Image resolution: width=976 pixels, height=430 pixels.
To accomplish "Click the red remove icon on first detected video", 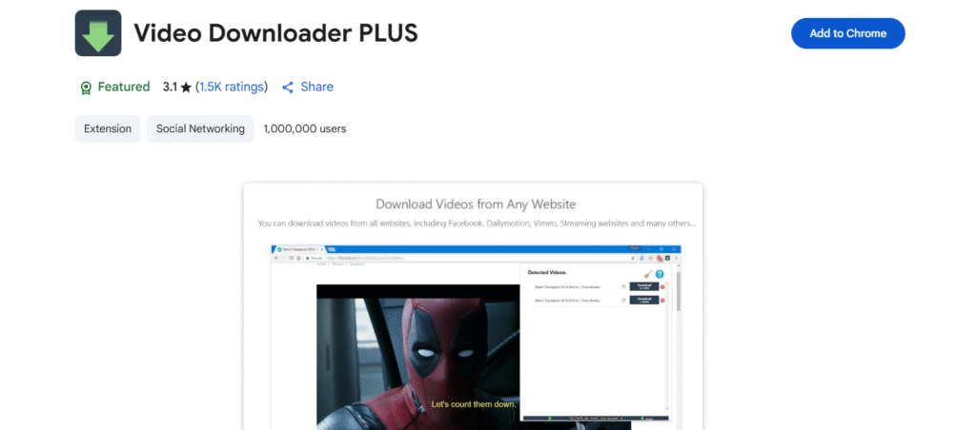I will (662, 286).
